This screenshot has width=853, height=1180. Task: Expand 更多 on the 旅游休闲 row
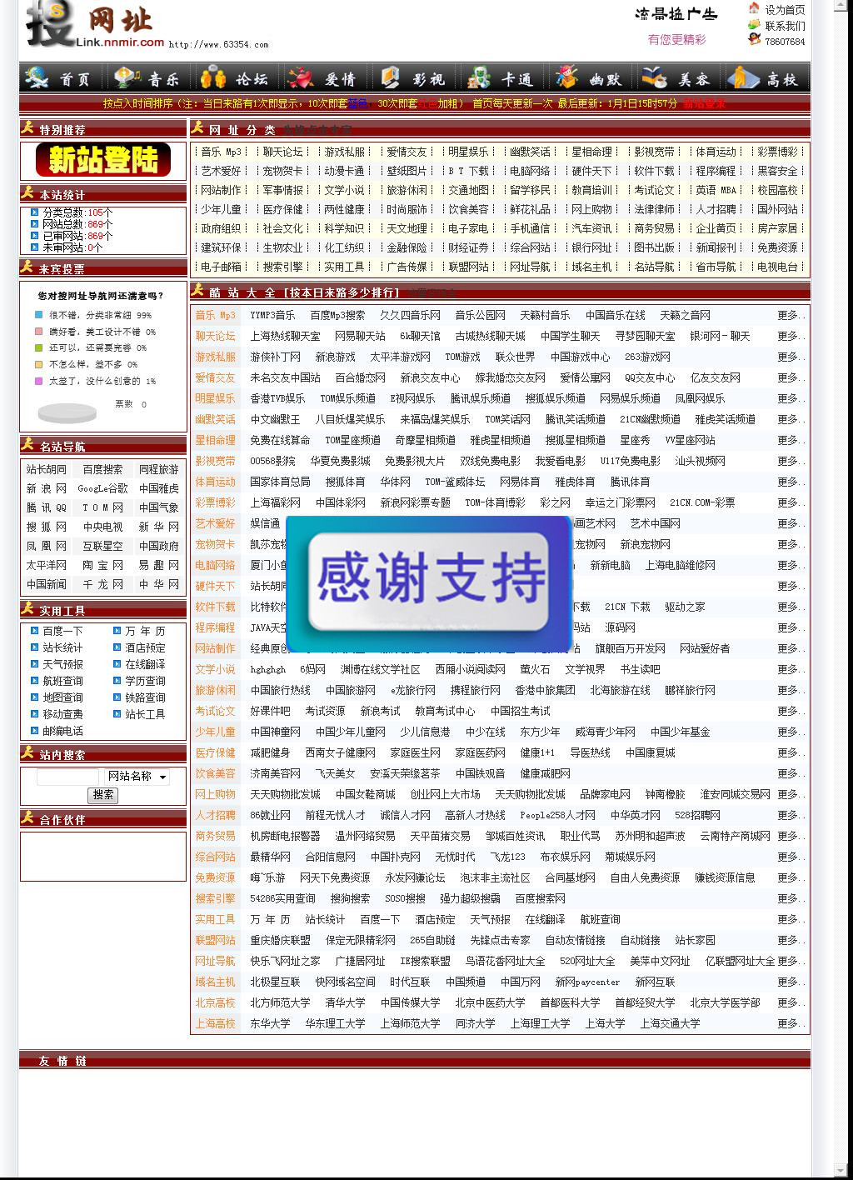791,690
